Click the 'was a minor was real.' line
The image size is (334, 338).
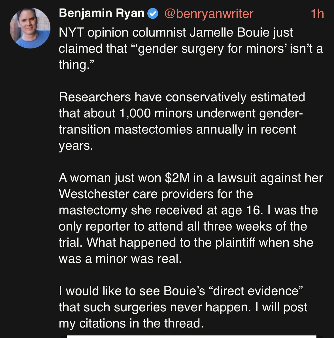[120, 259]
